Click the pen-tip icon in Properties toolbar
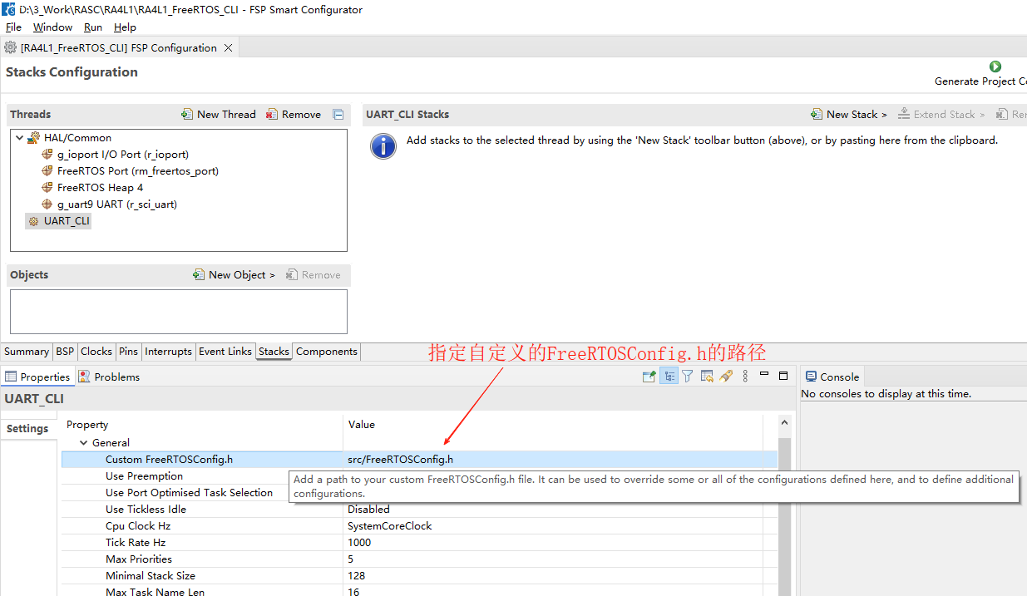This screenshot has width=1027, height=596. [726, 377]
